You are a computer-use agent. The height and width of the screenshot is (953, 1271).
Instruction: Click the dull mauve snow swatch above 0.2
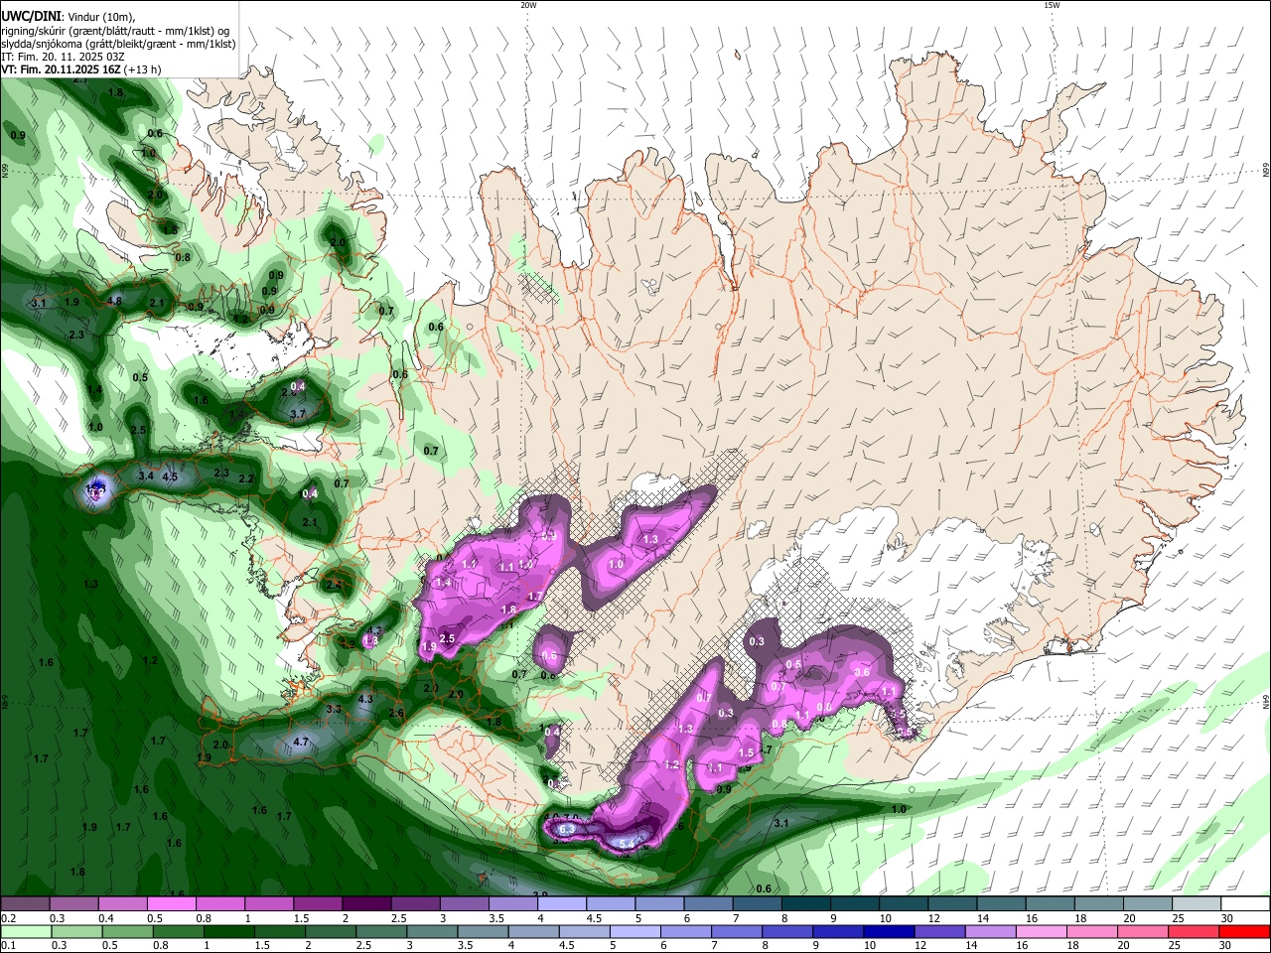click(25, 903)
